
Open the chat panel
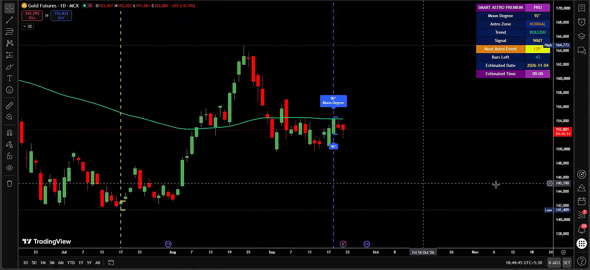(581, 50)
